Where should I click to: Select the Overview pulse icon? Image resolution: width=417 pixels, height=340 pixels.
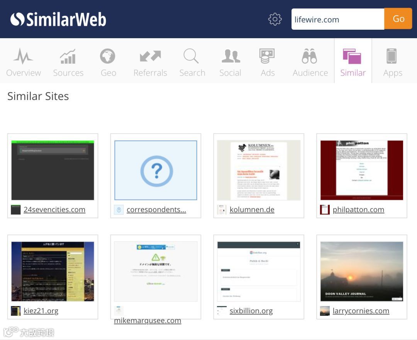[x=24, y=56]
